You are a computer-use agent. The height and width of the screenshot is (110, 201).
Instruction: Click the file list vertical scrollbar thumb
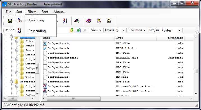point(196,71)
